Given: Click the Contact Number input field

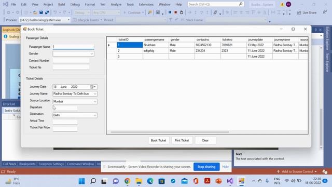Looking at the screenshot, I should (x=71, y=61).
